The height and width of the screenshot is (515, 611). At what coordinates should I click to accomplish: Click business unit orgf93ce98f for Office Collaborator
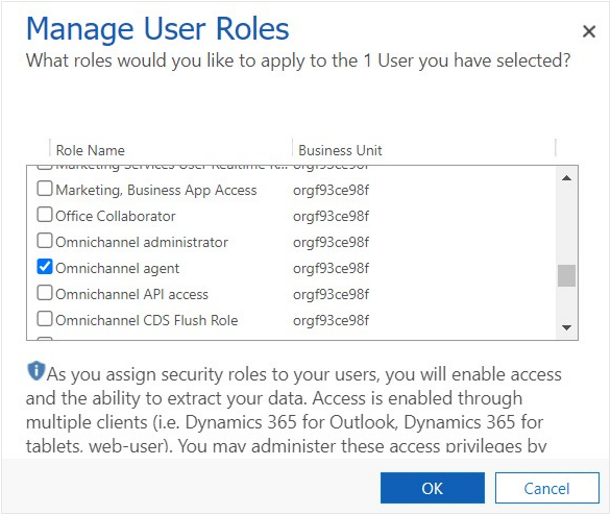click(x=331, y=216)
